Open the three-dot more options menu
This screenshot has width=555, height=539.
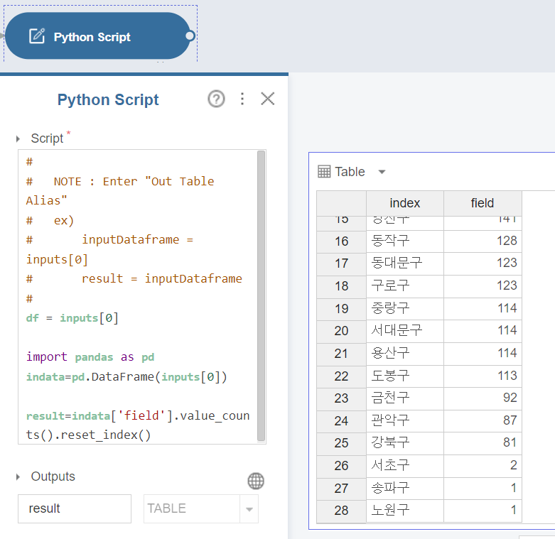click(x=242, y=99)
